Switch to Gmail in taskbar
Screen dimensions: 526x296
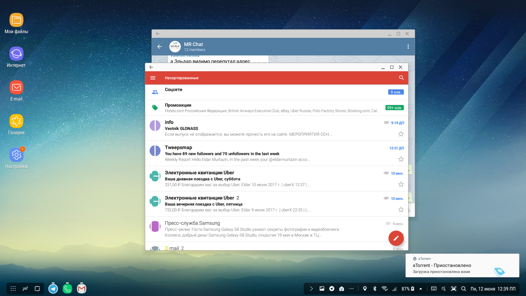click(x=82, y=289)
